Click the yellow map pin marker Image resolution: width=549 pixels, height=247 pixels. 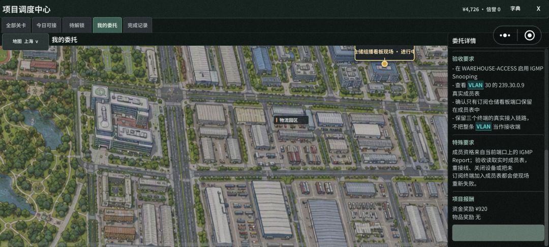point(384,64)
